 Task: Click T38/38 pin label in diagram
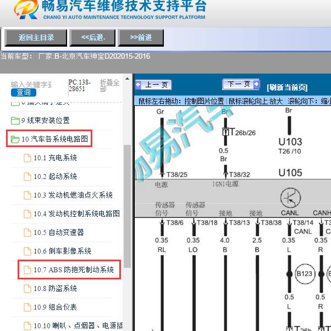click(271, 223)
